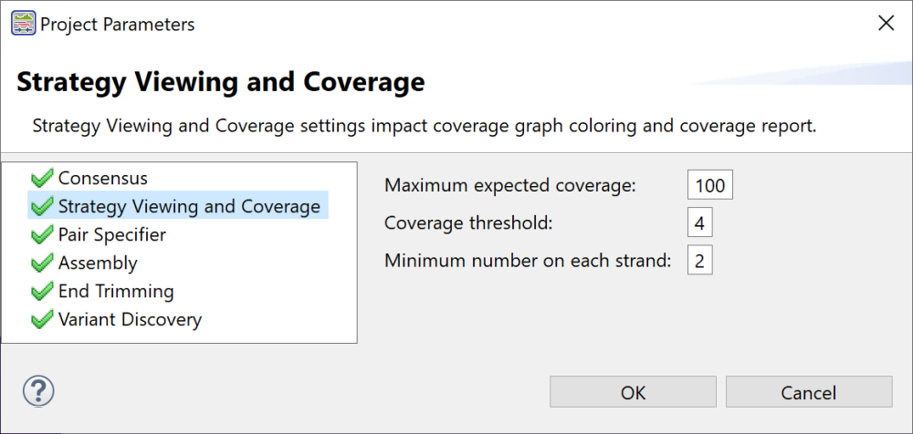Click the green checkmark beside Variant Discovery

(42, 320)
